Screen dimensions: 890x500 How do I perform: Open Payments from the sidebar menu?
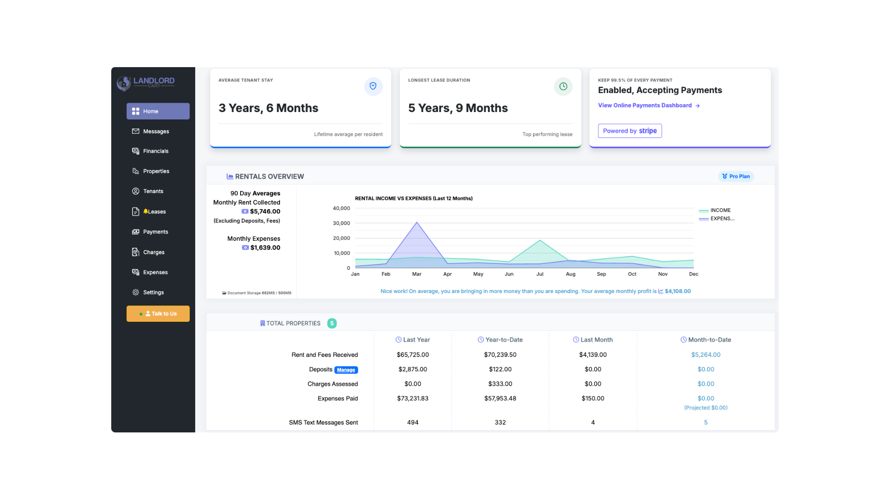coord(135,231)
